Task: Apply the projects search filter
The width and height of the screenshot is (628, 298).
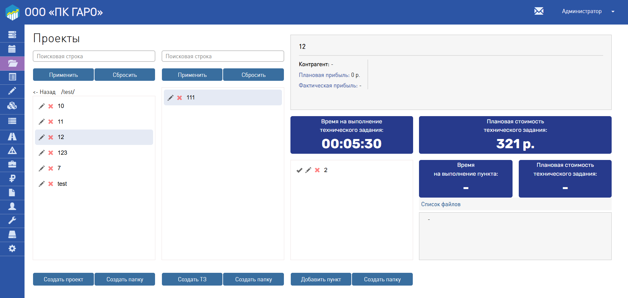Action: click(x=63, y=75)
